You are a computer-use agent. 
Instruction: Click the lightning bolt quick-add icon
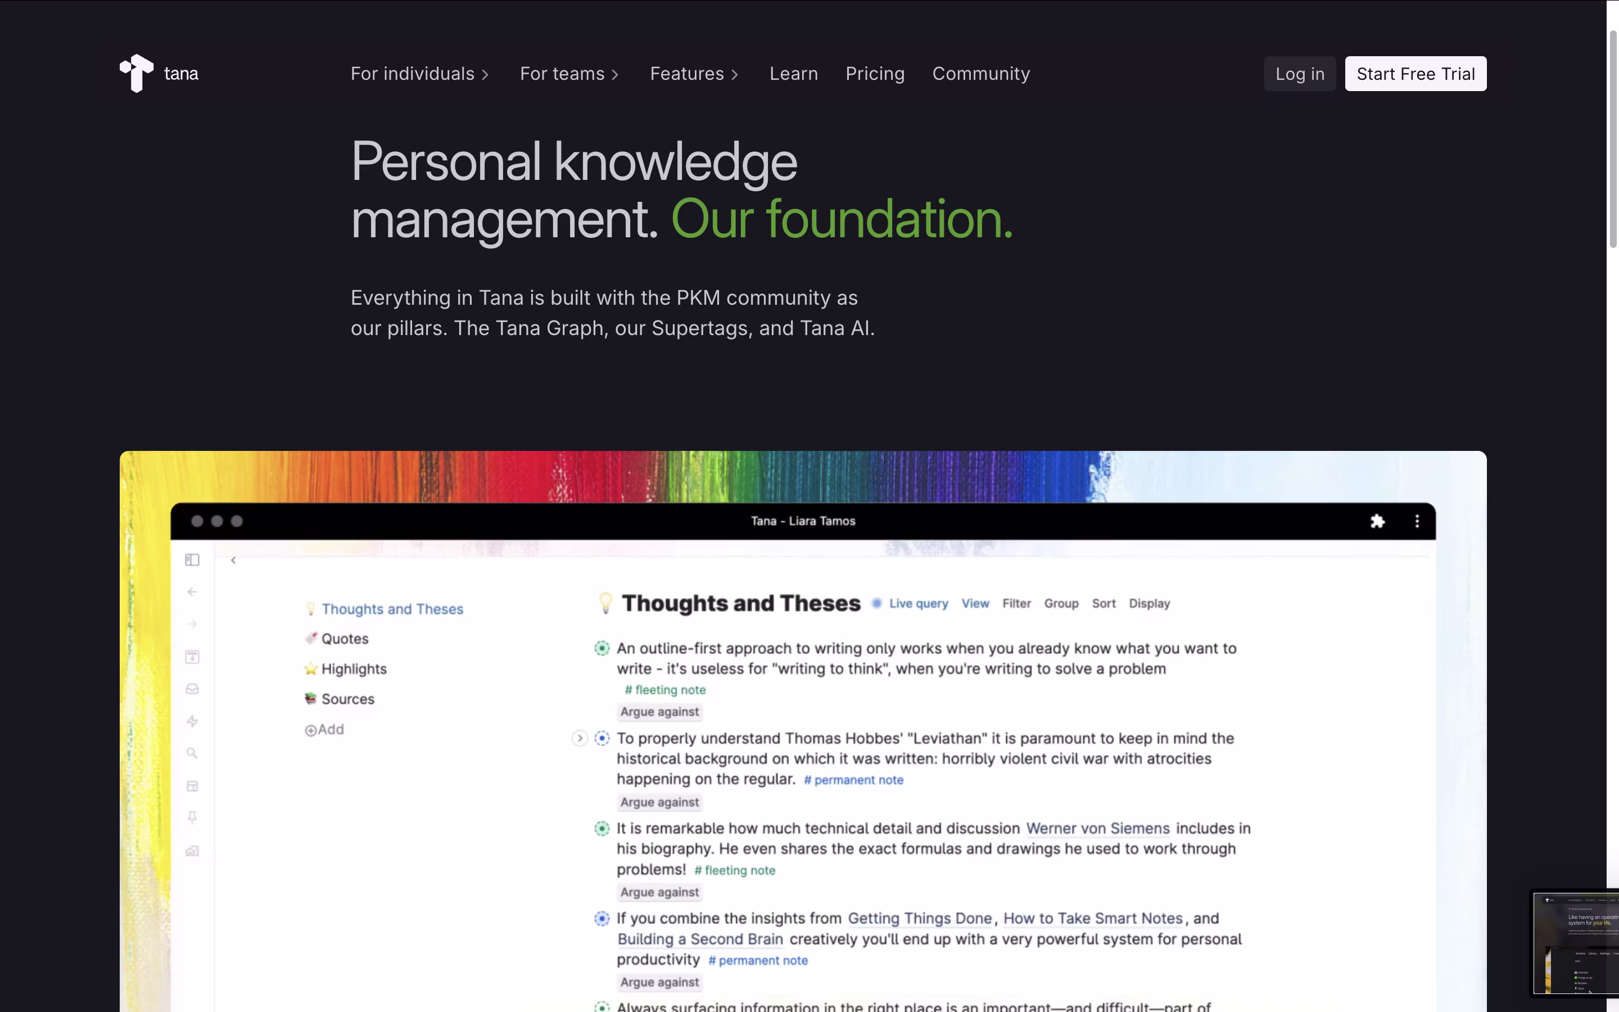coord(192,721)
